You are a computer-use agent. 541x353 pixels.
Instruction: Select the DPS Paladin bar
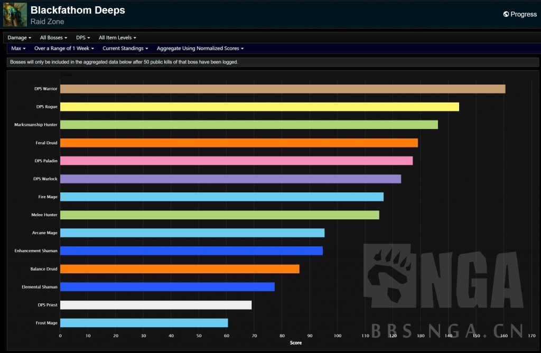(x=236, y=161)
